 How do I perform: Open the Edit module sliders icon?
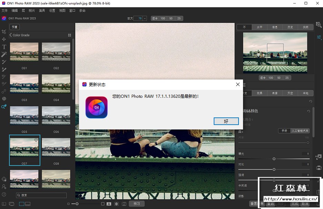pos(319,37)
